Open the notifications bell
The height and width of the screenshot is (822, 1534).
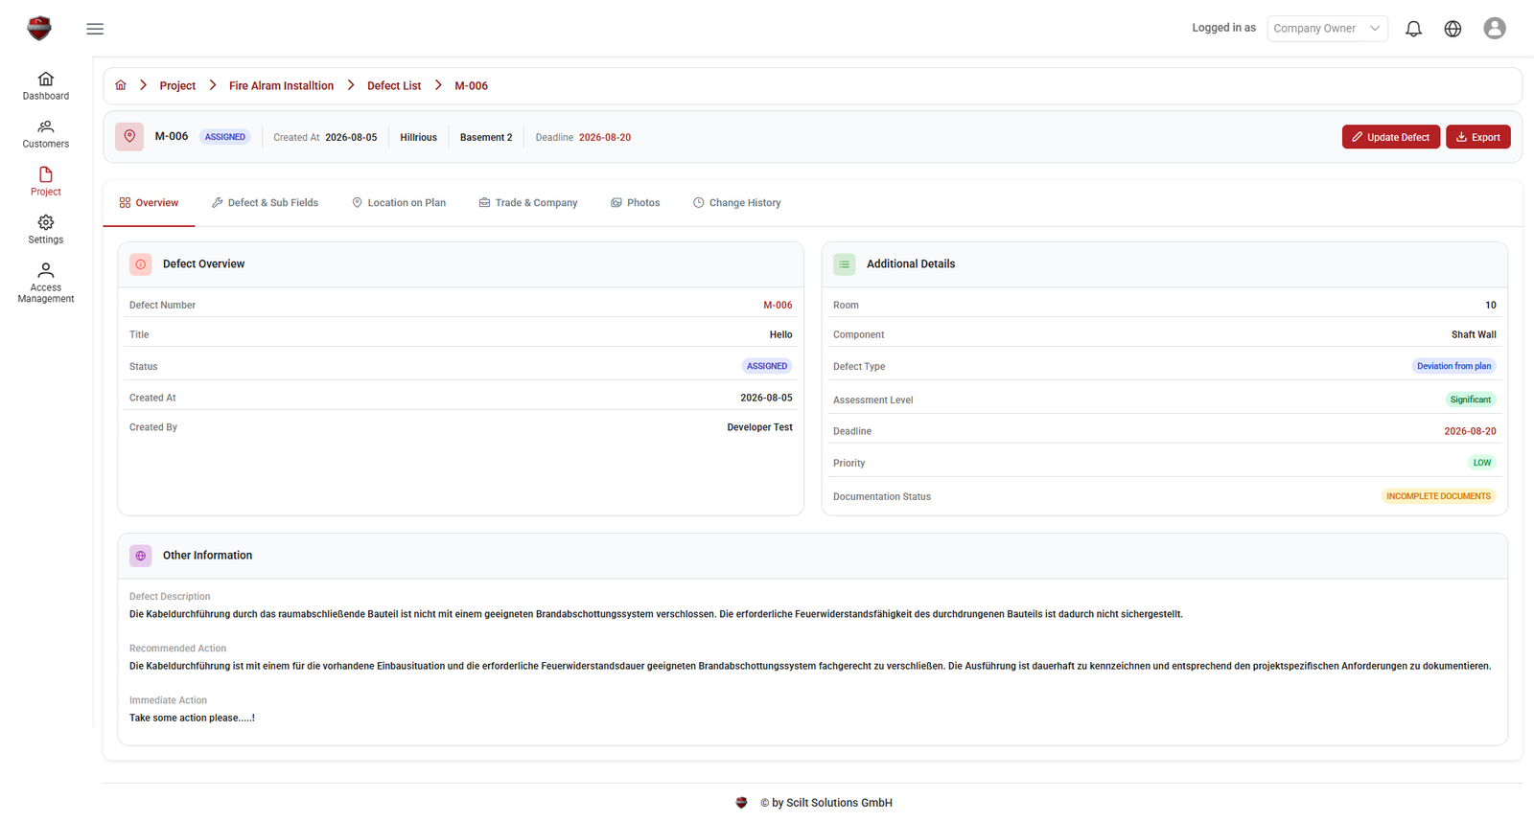[1413, 29]
